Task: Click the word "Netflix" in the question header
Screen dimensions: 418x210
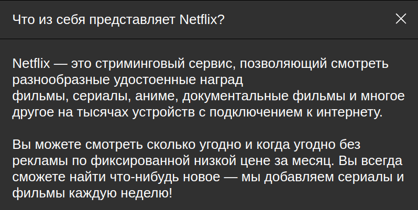Action: coord(202,19)
